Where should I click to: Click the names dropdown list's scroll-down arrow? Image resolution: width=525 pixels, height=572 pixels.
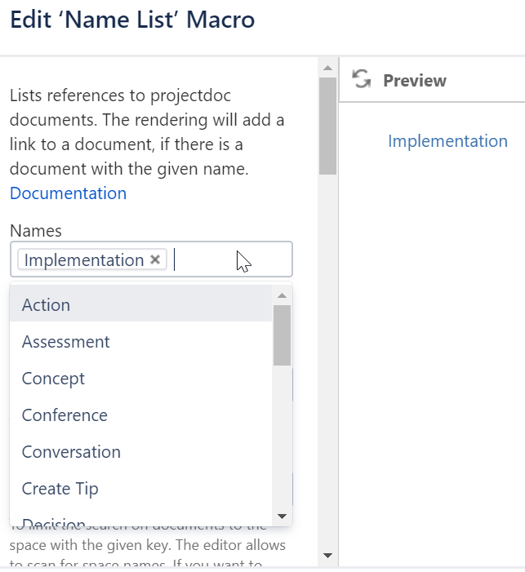coord(282,516)
